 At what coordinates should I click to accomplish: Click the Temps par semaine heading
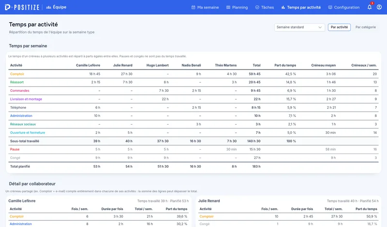pyautogui.click(x=28, y=46)
